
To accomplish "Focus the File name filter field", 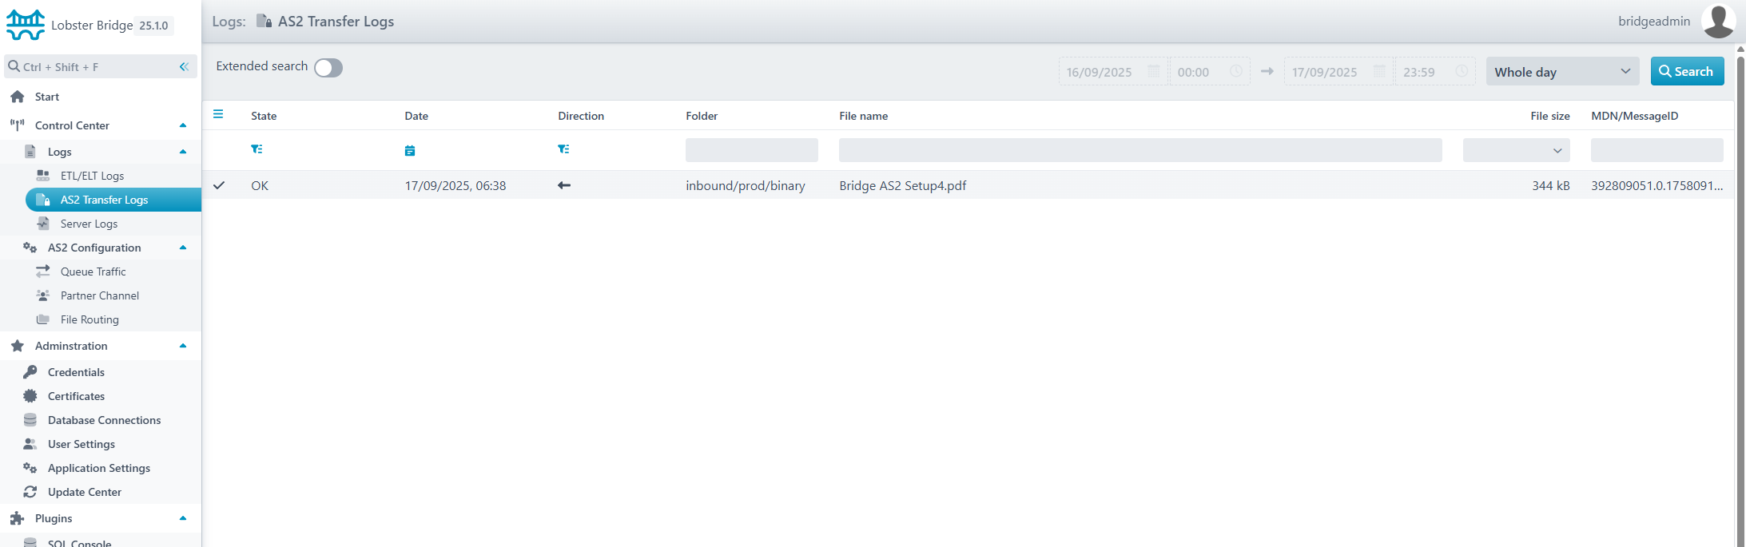I will point(1139,150).
